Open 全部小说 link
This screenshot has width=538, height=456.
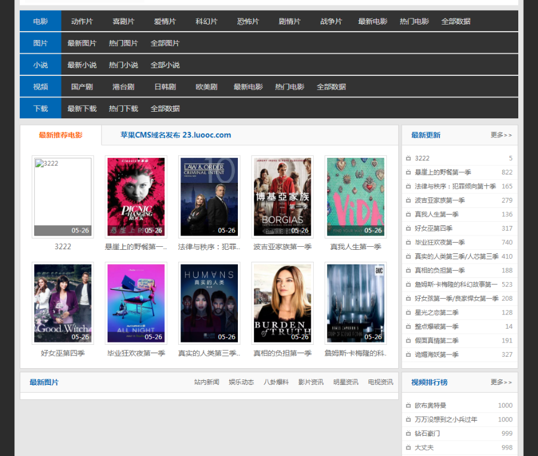pyautogui.click(x=165, y=65)
